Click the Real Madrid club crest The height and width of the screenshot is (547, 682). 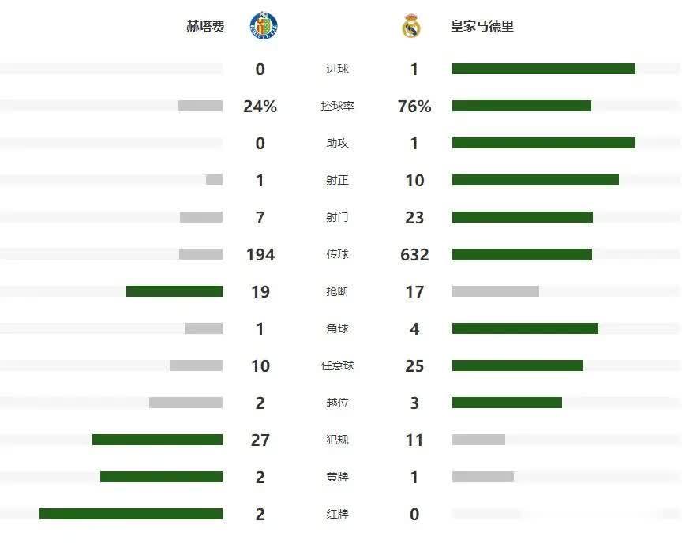point(411,26)
